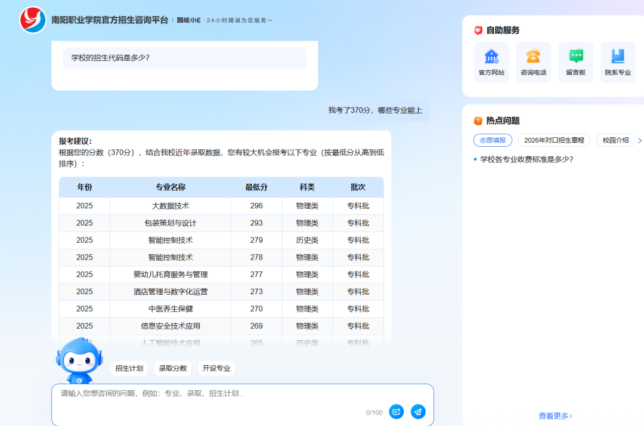Click the blue robot mascot avatar

[79, 361]
